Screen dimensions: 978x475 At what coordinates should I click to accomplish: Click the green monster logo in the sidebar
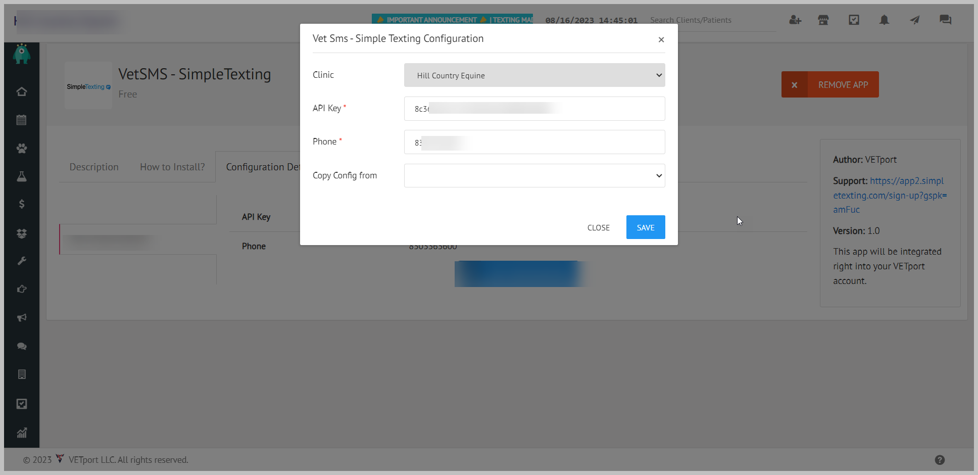pos(21,54)
